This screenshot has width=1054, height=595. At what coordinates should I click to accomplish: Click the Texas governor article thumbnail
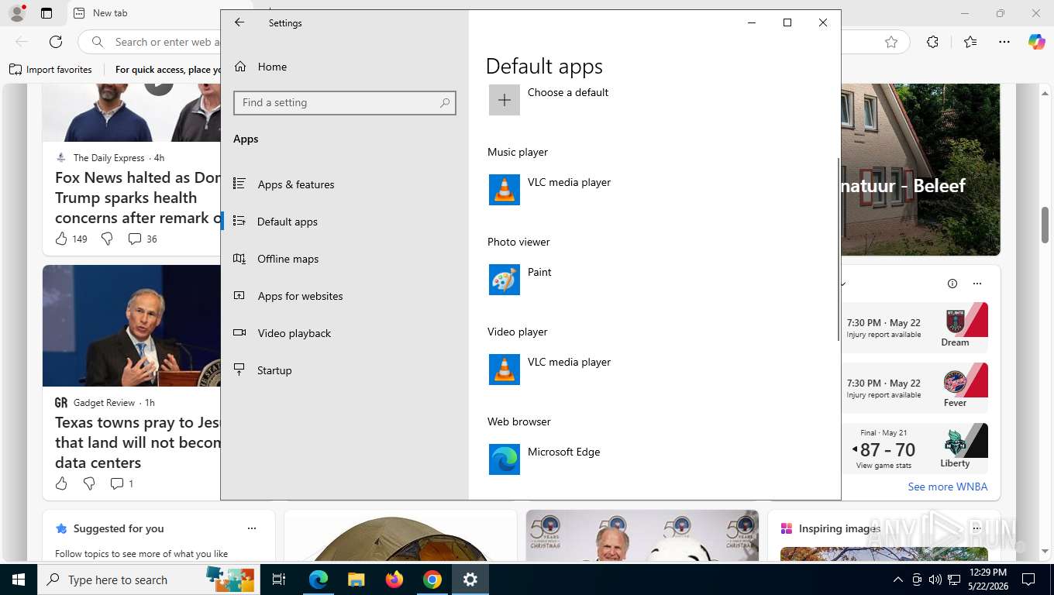tap(132, 325)
